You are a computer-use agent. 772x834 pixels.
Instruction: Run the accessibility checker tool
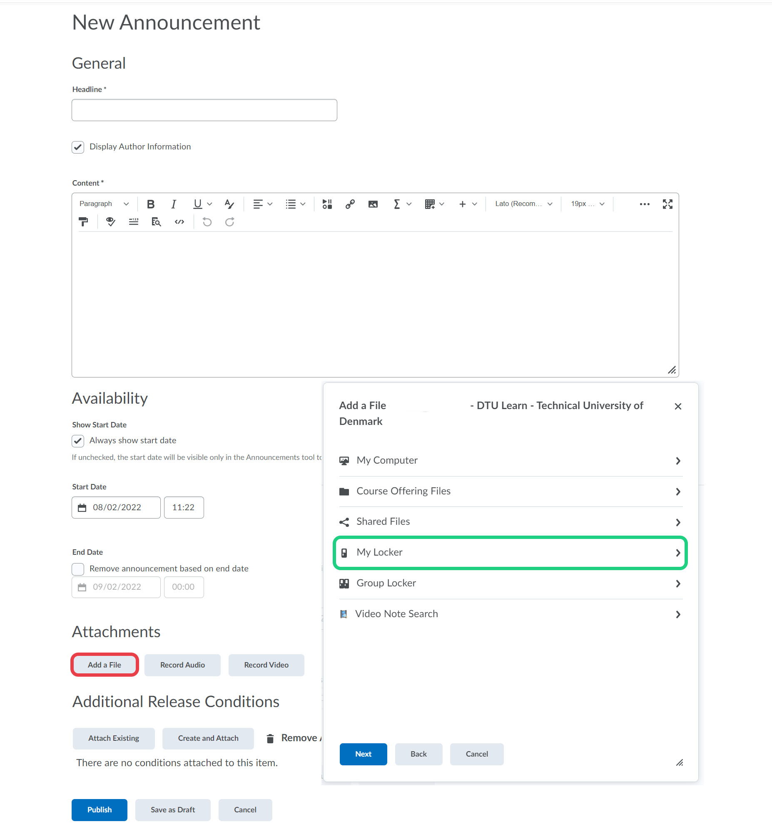[110, 222]
